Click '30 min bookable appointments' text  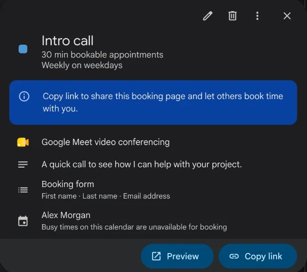coord(102,55)
